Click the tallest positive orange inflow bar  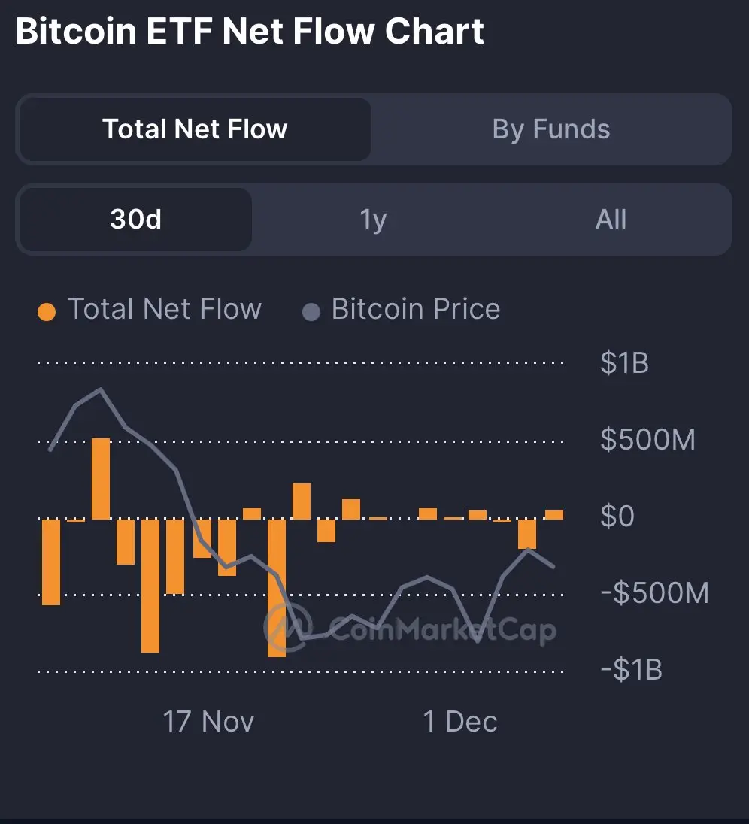pyautogui.click(x=101, y=478)
